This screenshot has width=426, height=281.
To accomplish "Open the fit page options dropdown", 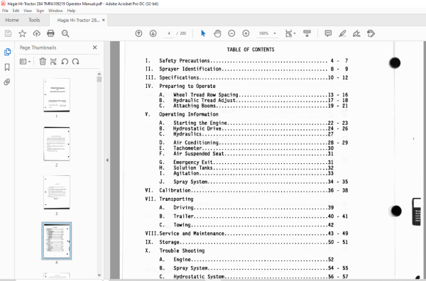I will pos(290,33).
